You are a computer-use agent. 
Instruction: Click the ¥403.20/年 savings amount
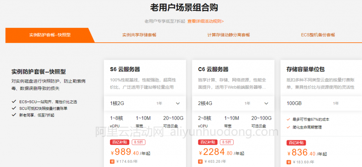(215, 161)
